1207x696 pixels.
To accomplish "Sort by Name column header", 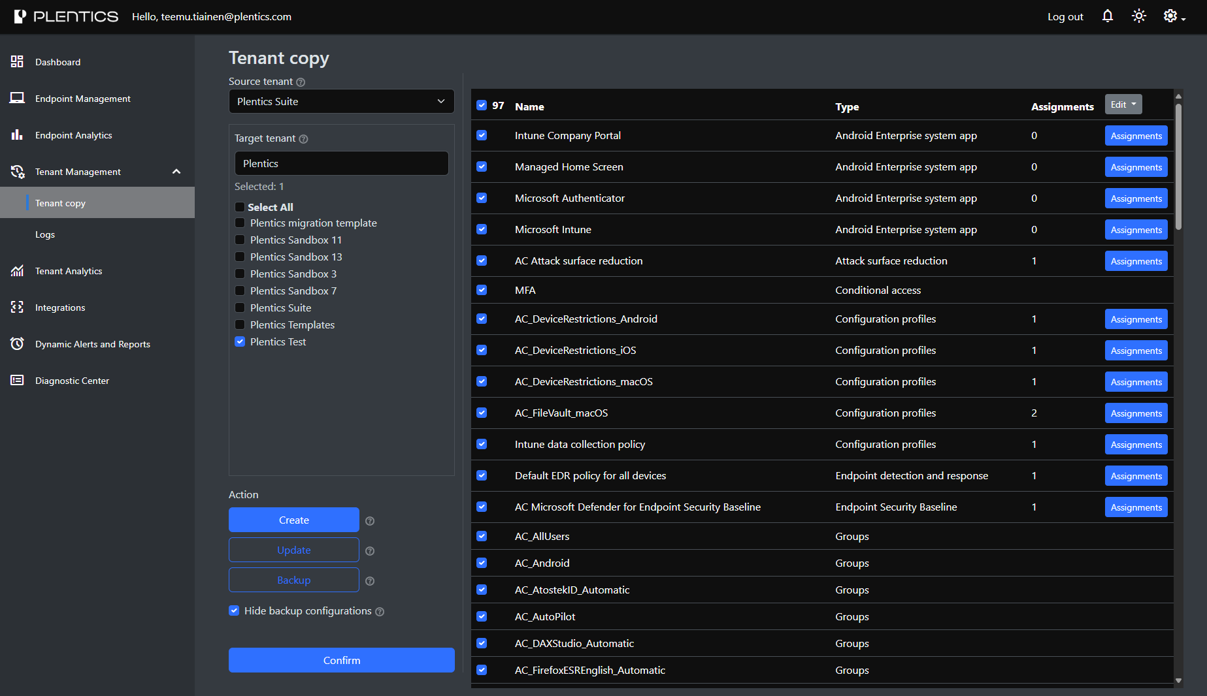I will (529, 106).
